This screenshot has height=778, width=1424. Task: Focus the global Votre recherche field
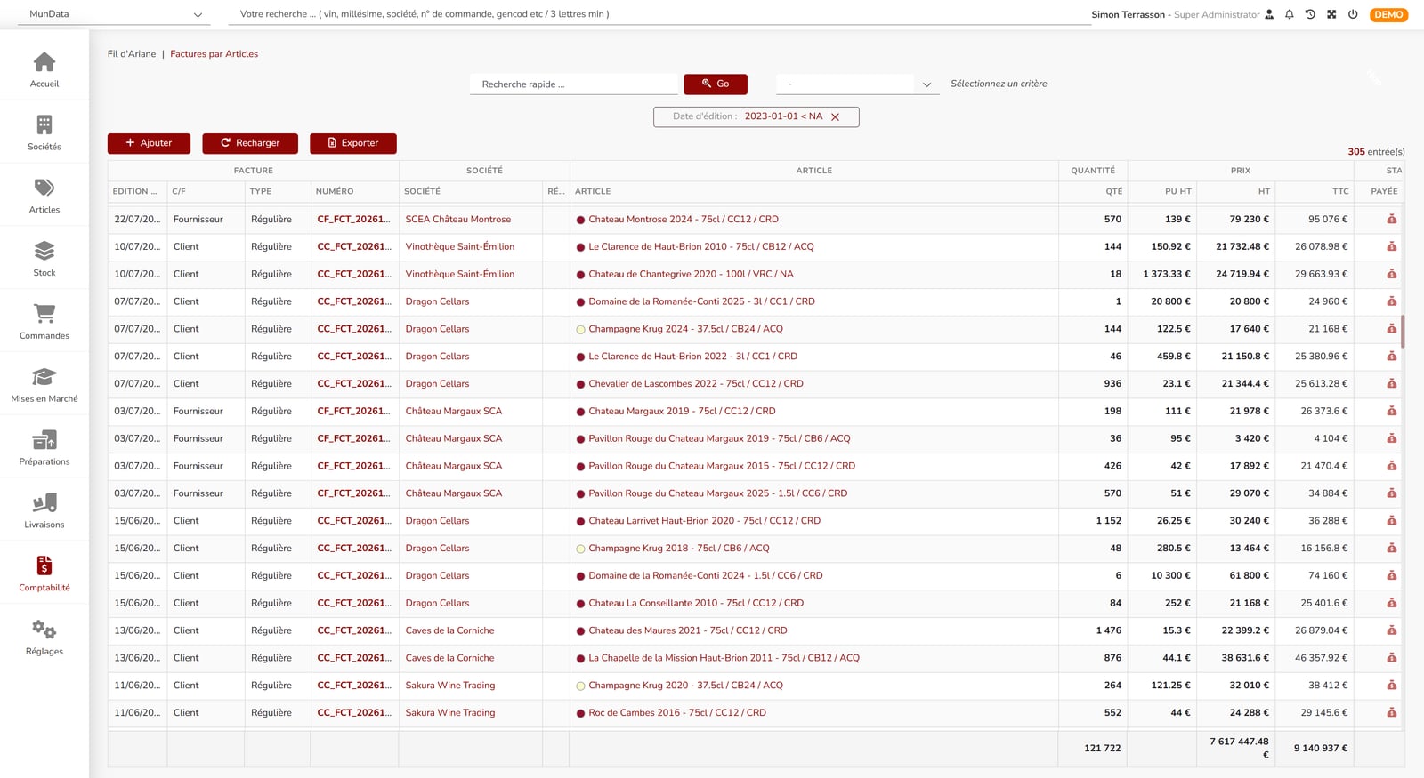[x=659, y=14]
